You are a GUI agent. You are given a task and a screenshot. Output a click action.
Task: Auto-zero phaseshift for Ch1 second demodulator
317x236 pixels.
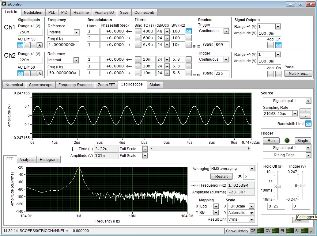coord(129,38)
